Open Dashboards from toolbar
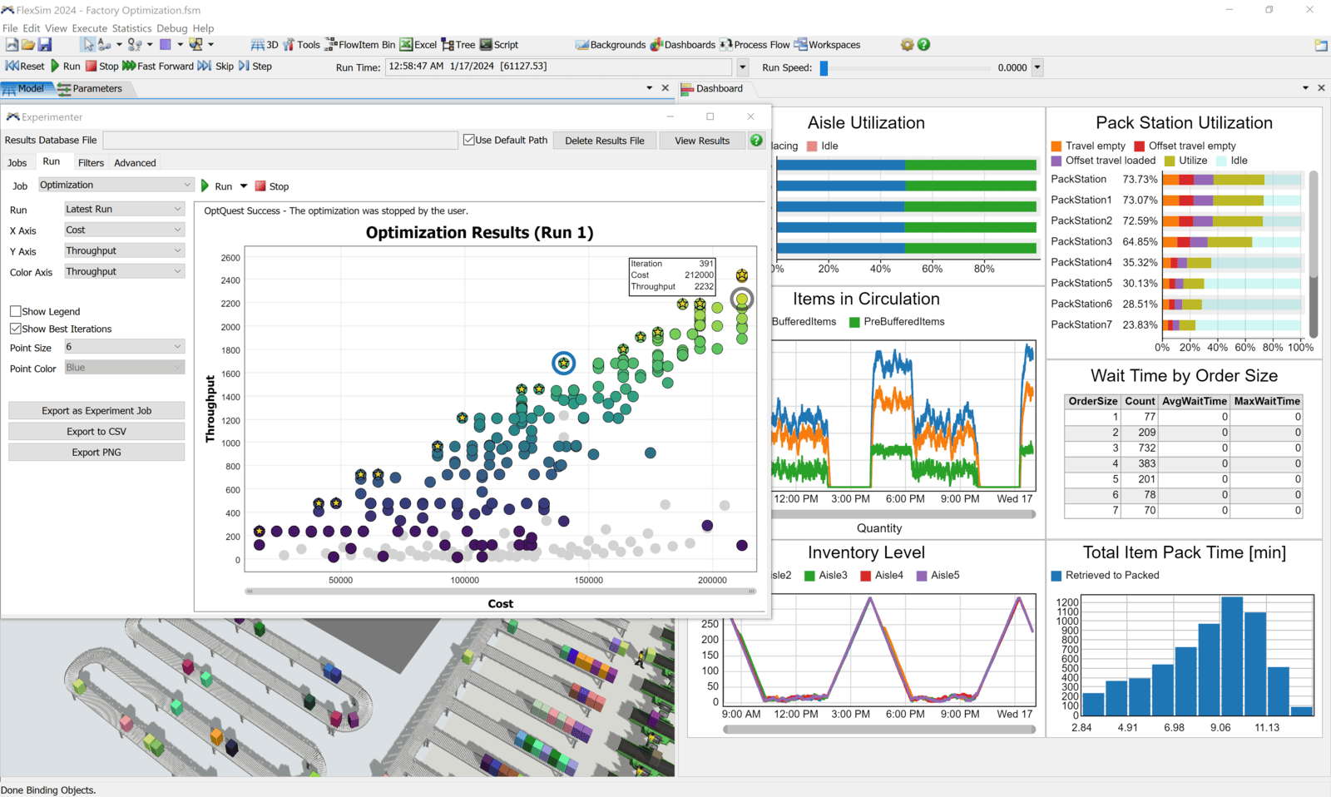Image resolution: width=1331 pixels, height=797 pixels. 682,45
